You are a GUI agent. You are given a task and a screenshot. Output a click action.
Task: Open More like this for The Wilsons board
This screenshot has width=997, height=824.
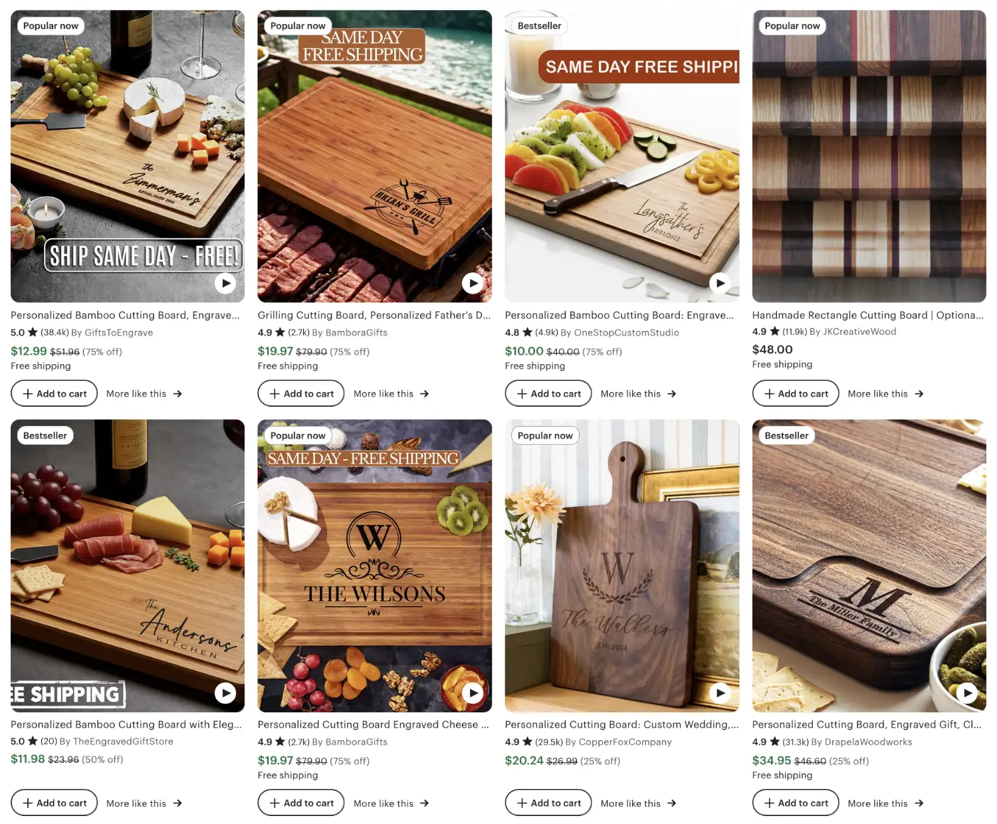(391, 803)
